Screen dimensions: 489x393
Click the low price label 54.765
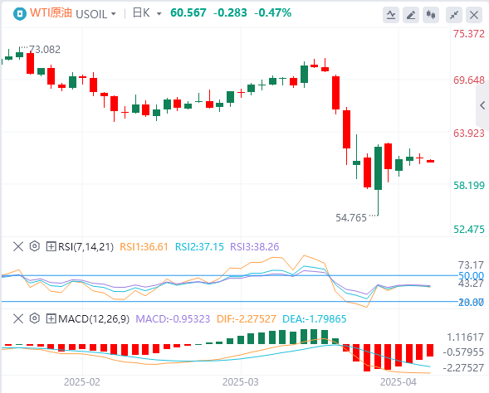point(351,218)
